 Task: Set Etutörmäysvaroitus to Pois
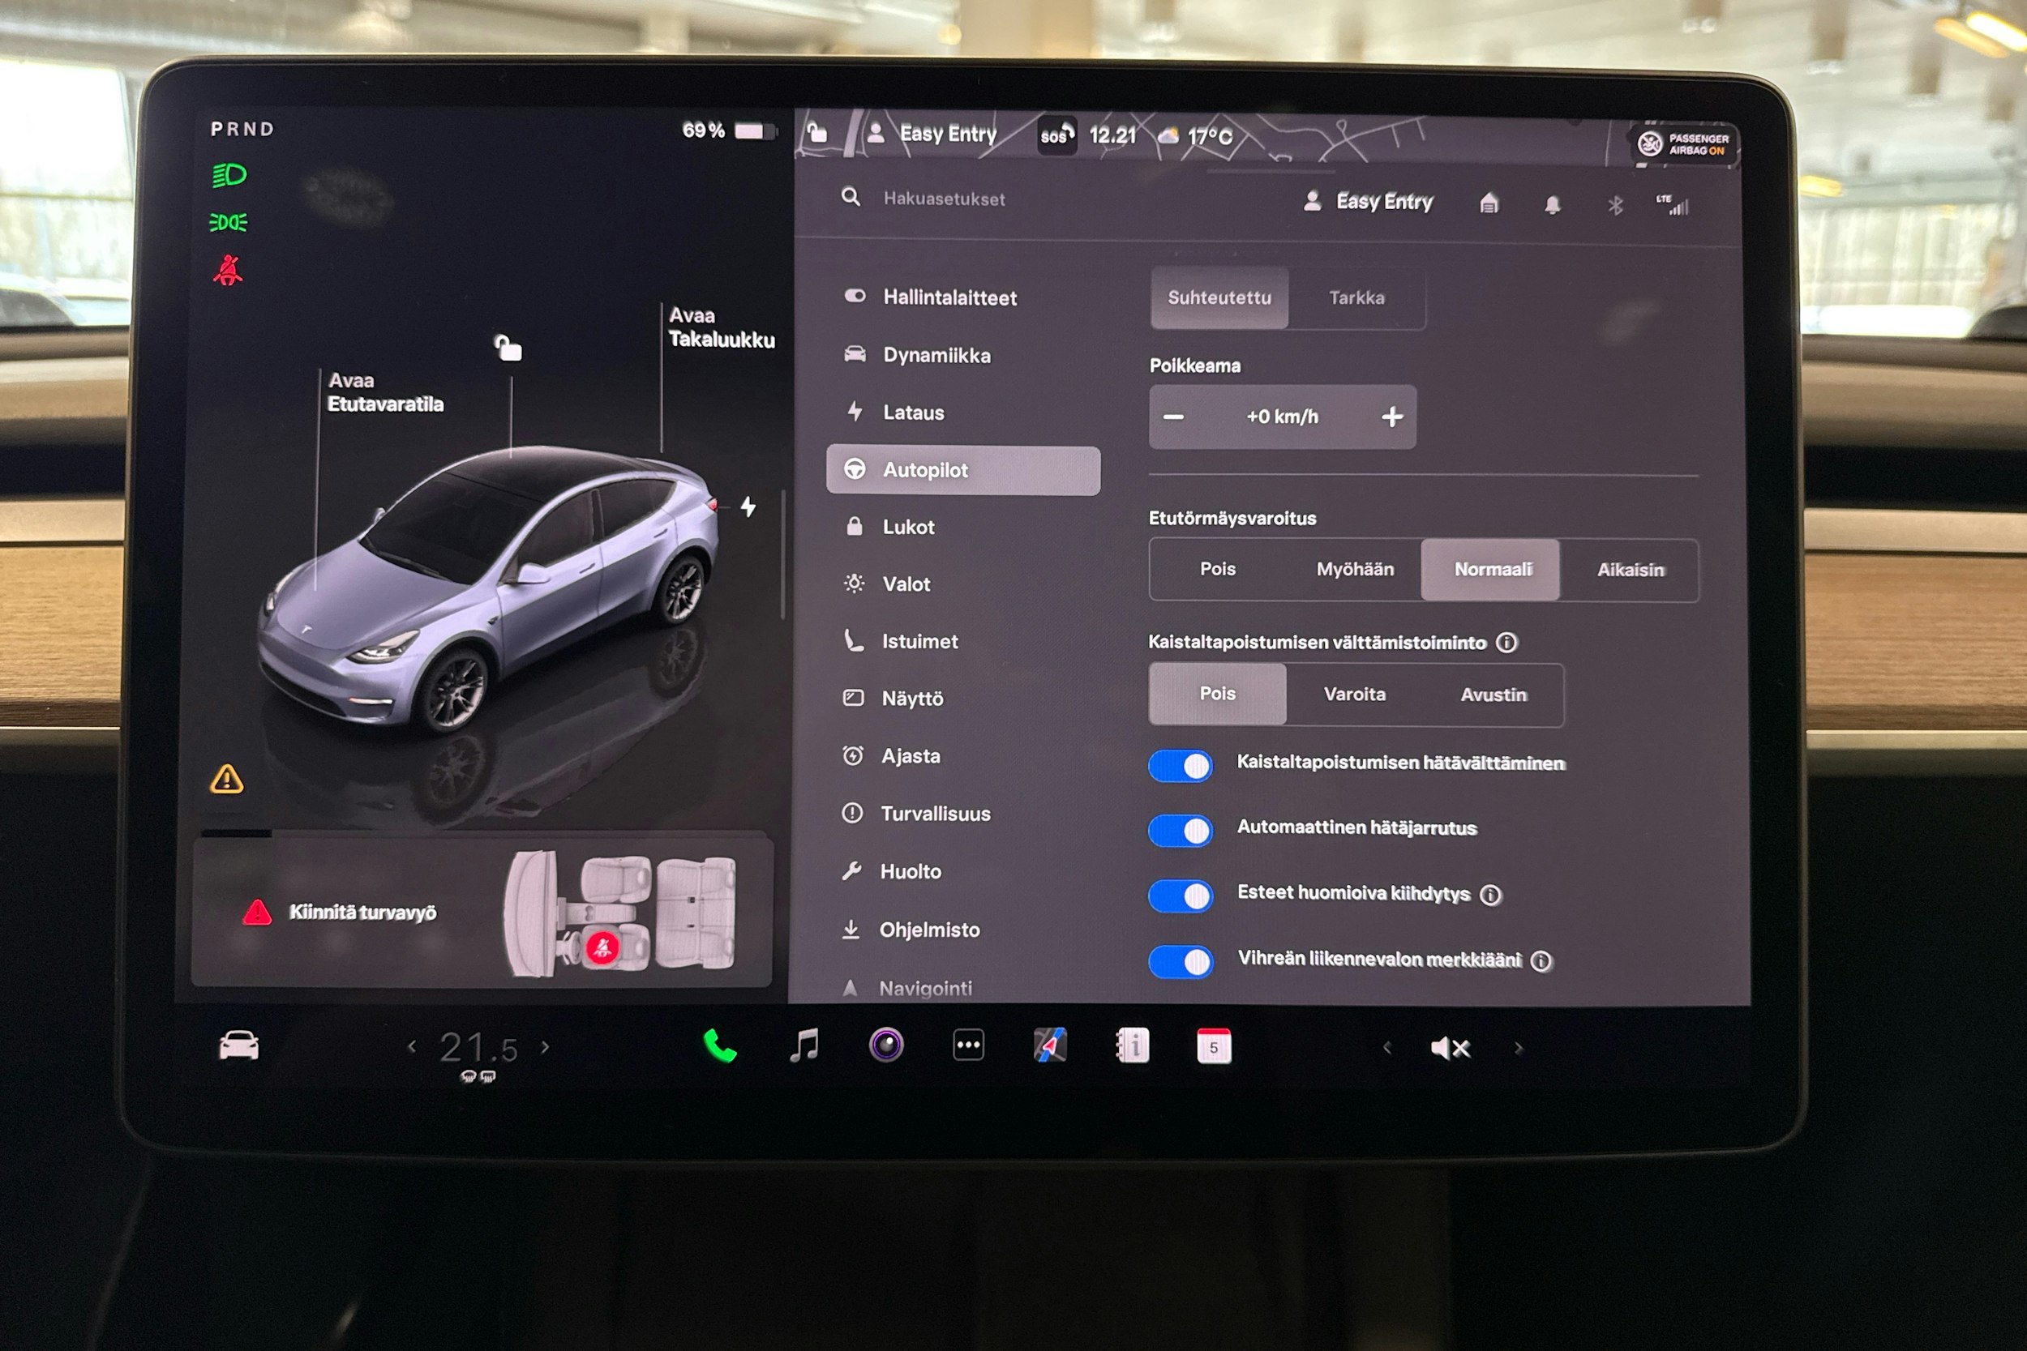tap(1217, 569)
